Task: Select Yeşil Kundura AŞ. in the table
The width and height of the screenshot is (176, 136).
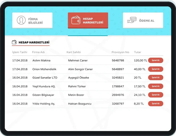Action: [44, 86]
